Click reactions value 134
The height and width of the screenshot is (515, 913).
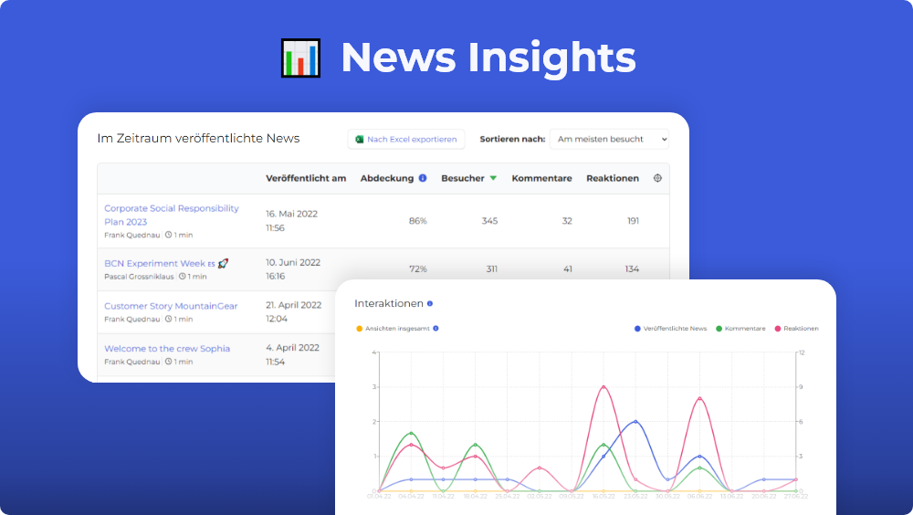[632, 269]
